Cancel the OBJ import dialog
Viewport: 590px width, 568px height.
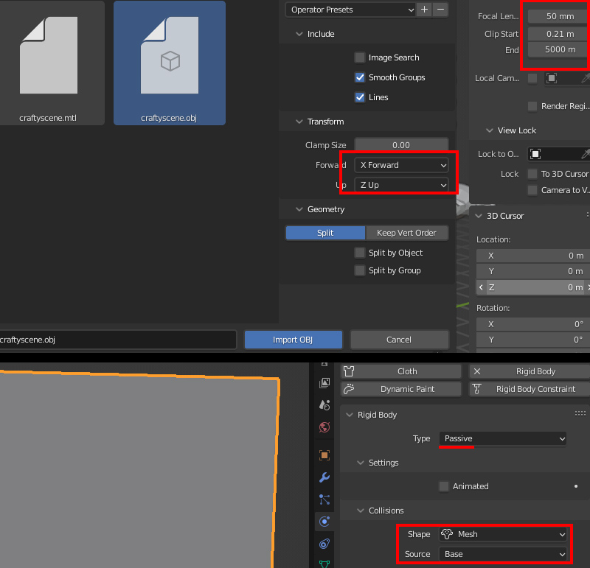click(x=399, y=340)
